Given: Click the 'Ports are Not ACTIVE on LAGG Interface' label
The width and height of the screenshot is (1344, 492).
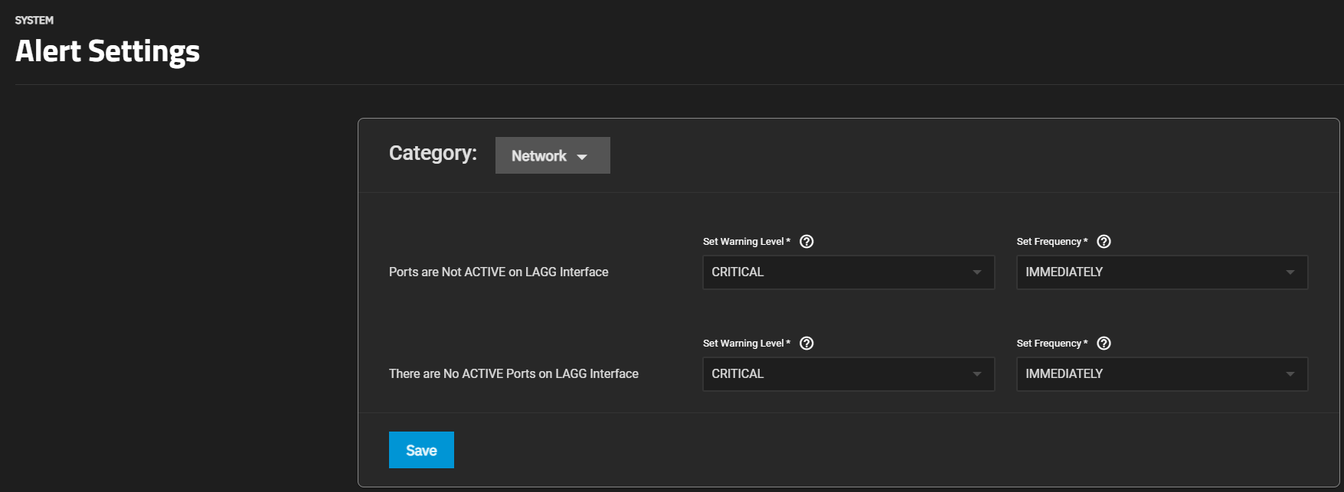Looking at the screenshot, I should click(x=499, y=272).
